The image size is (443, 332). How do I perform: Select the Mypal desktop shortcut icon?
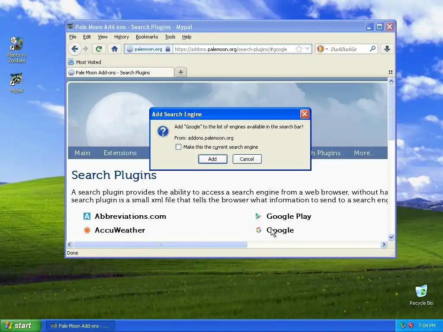click(x=16, y=83)
